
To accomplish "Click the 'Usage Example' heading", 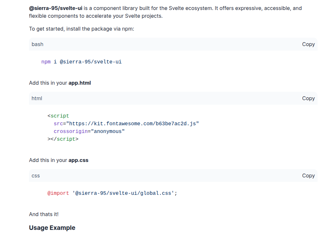I will [x=52, y=228].
